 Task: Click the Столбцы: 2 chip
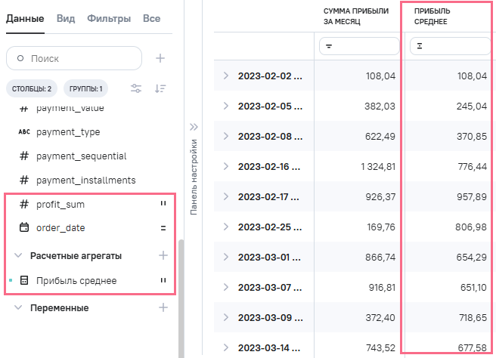click(31, 89)
